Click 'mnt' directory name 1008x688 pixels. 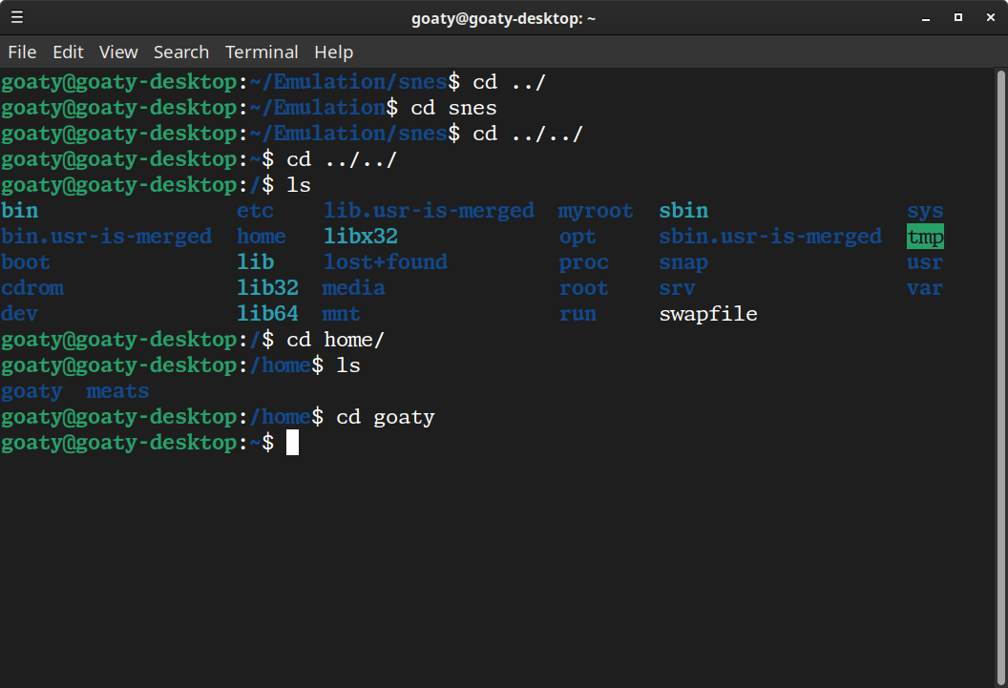click(341, 314)
